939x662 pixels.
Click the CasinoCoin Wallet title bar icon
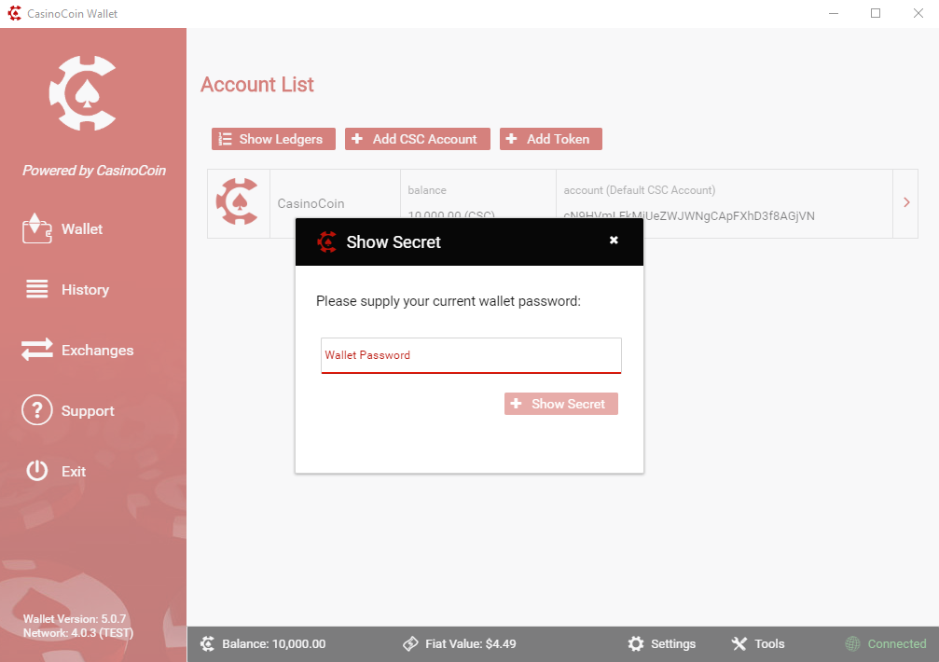[x=14, y=13]
